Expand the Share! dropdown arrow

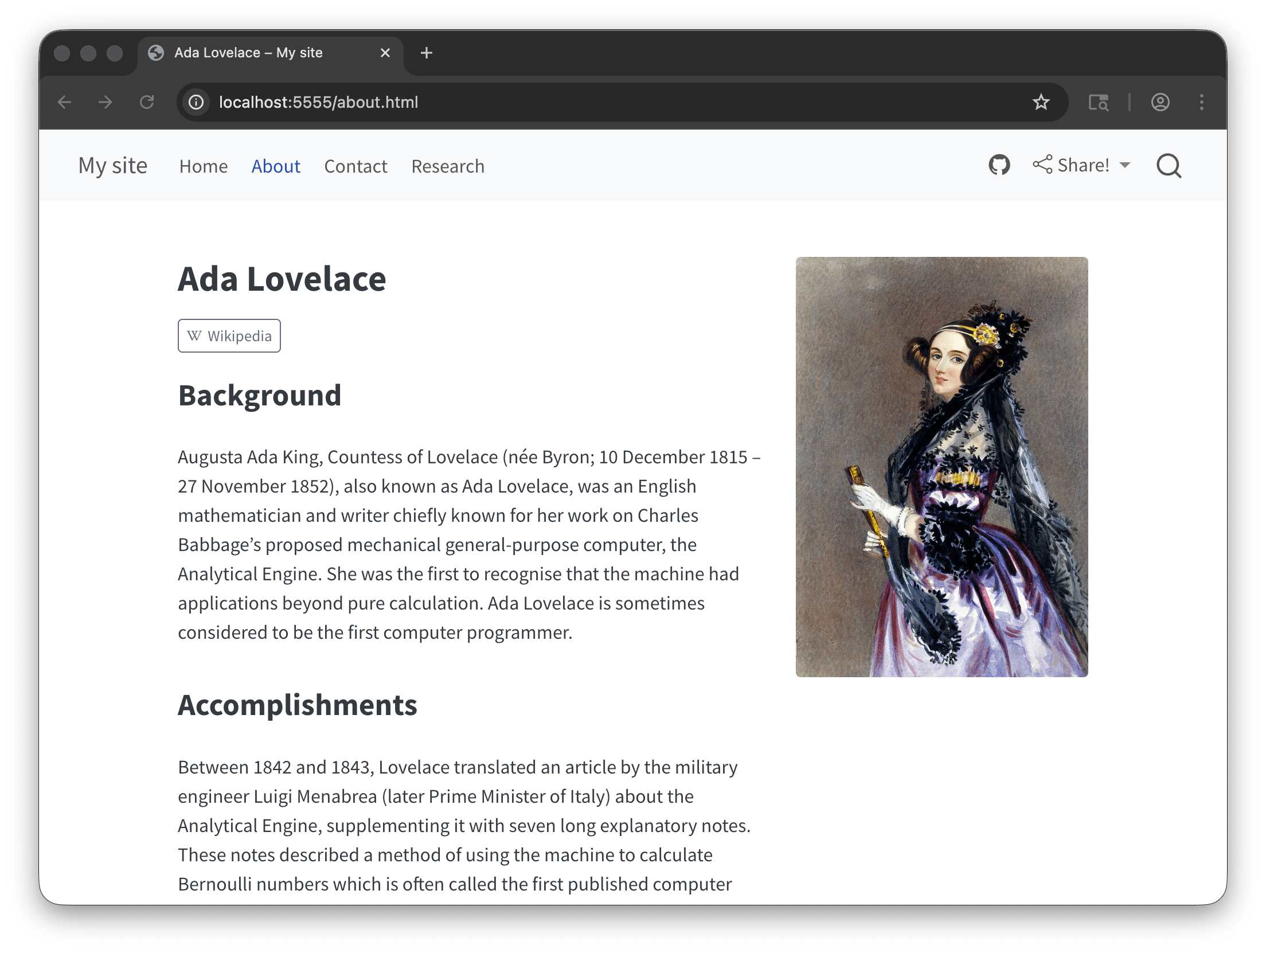pyautogui.click(x=1125, y=165)
